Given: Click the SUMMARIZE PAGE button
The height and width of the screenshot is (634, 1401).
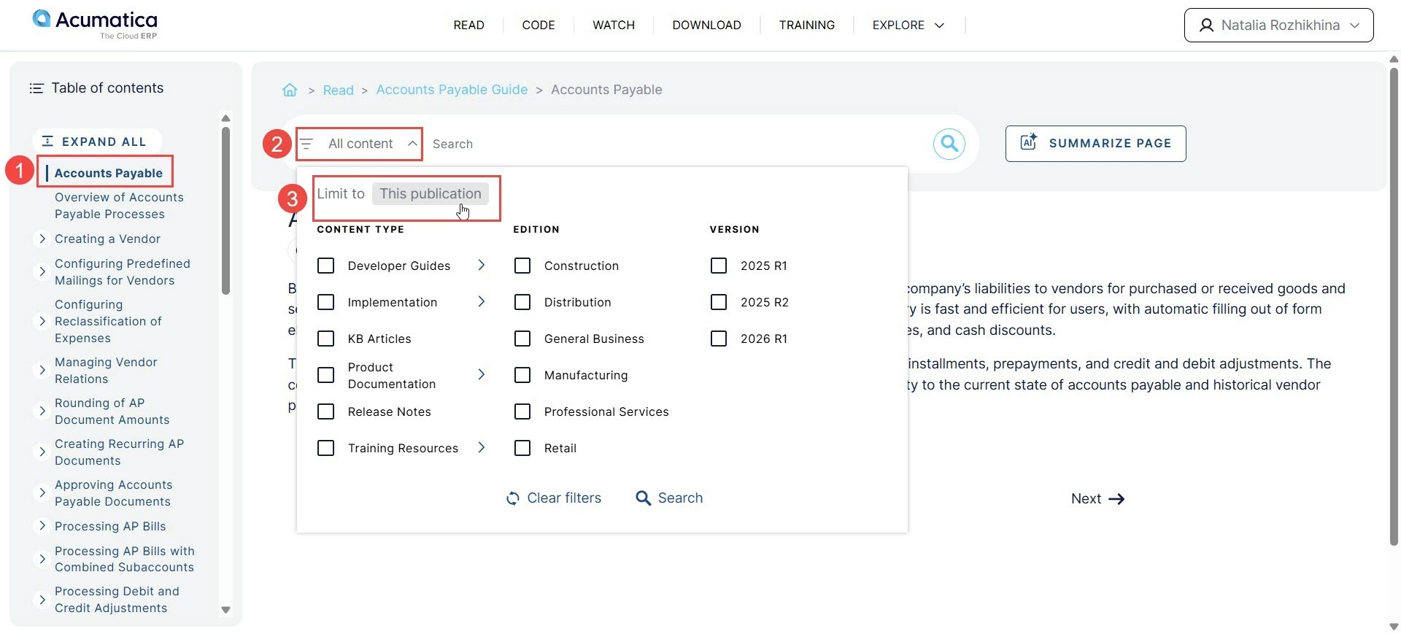Looking at the screenshot, I should point(1095,144).
